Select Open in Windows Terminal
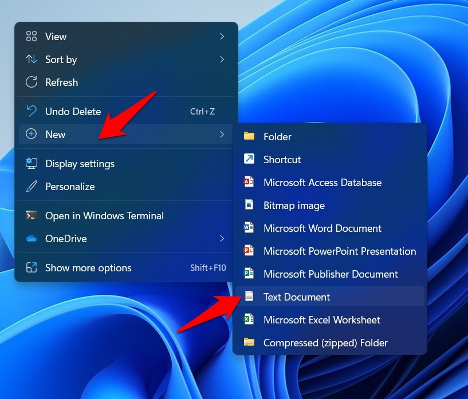 pyautogui.click(x=125, y=215)
